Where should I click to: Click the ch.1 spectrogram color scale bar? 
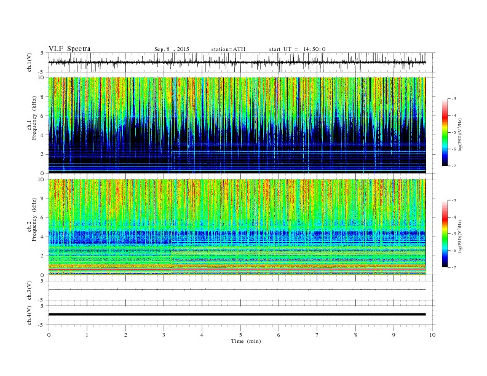click(x=445, y=132)
